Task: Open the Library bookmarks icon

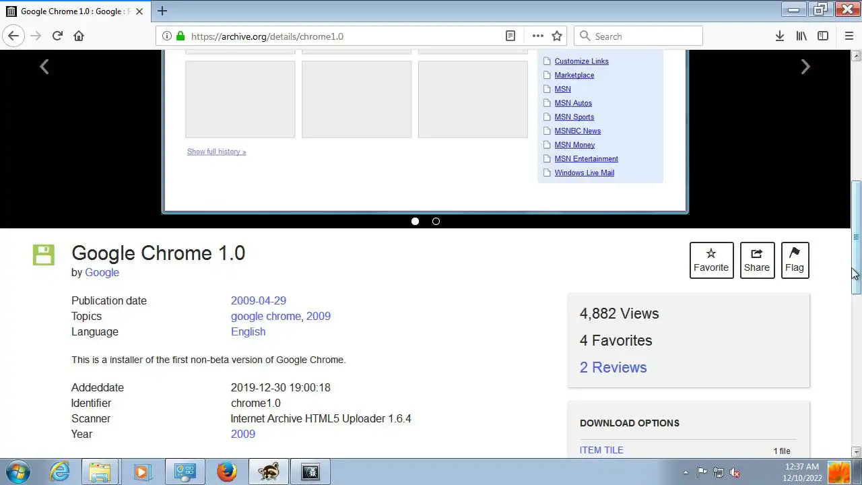Action: pyautogui.click(x=801, y=36)
